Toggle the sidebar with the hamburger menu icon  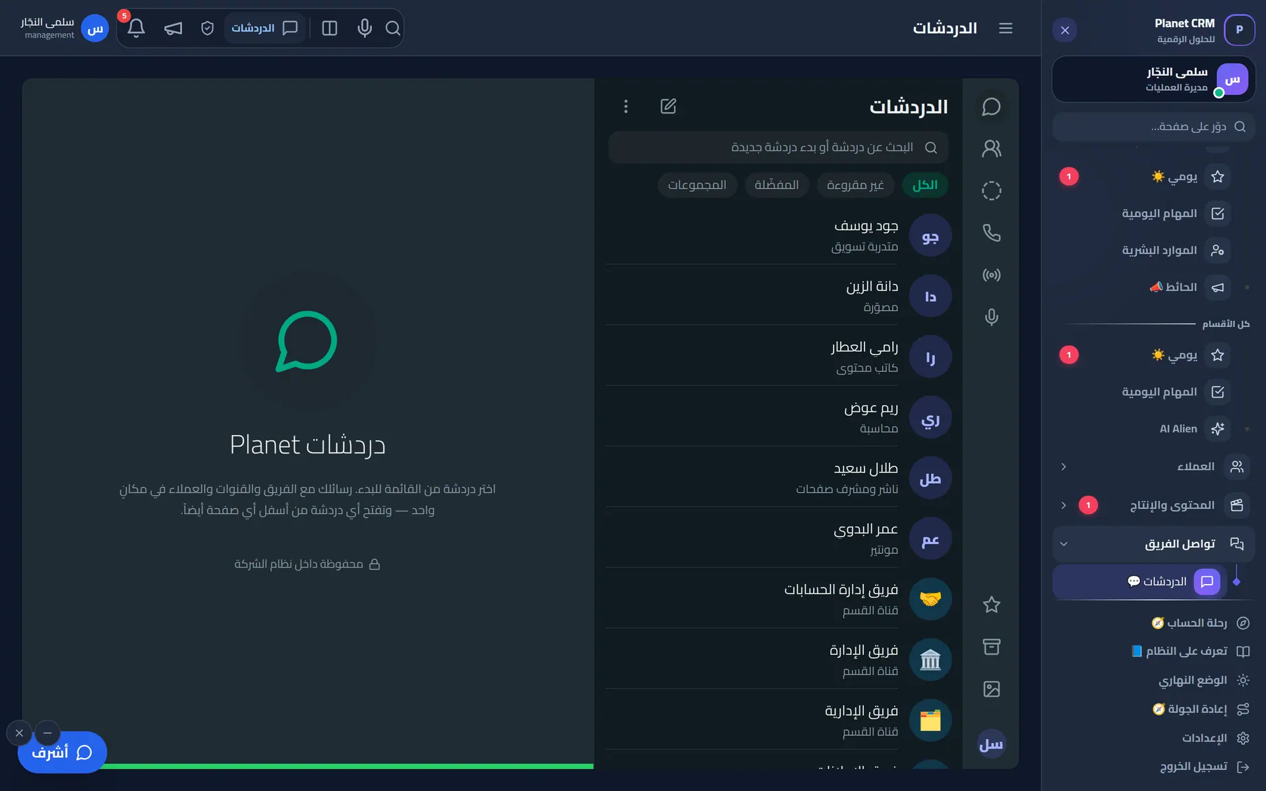click(1006, 28)
